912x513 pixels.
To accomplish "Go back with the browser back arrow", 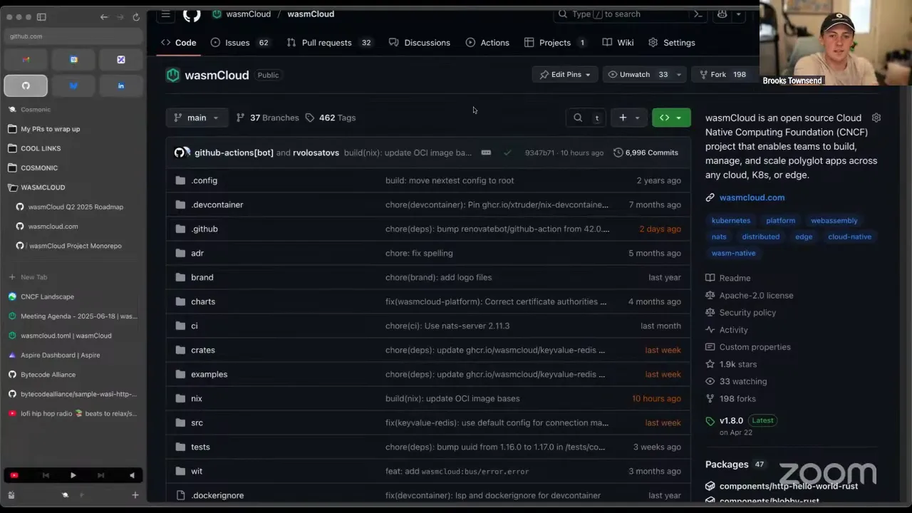I will pos(104,17).
